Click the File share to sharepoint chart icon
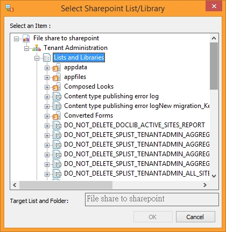 tap(26, 38)
